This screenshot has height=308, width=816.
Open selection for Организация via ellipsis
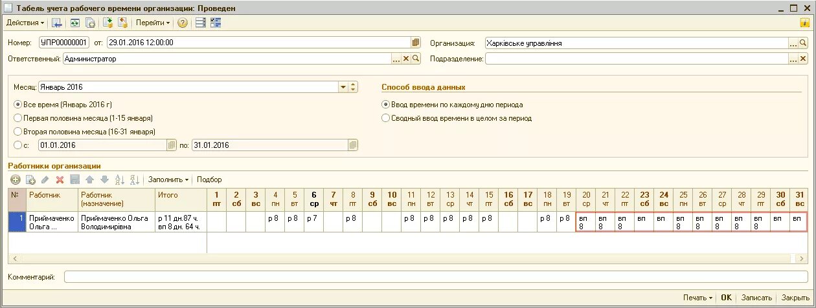pyautogui.click(x=793, y=43)
